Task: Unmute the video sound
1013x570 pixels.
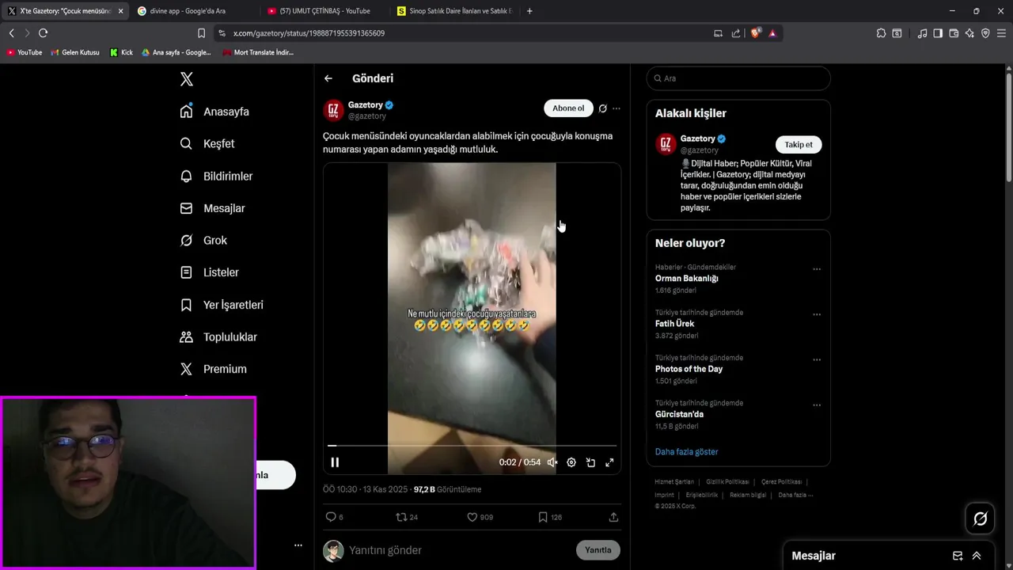Action: [552, 462]
